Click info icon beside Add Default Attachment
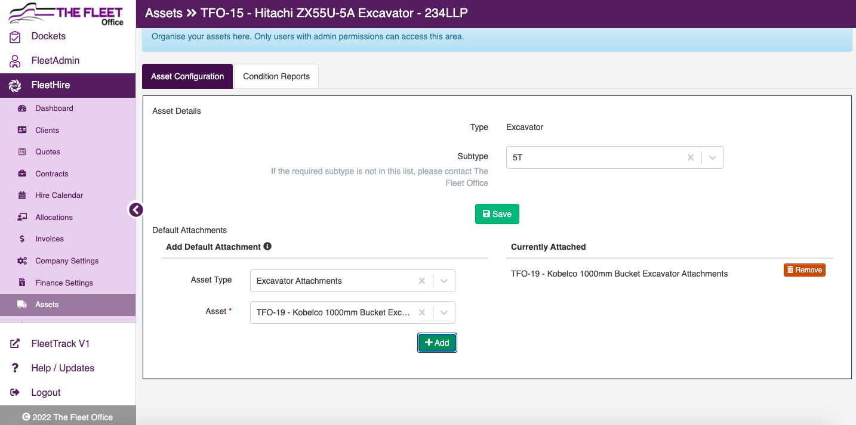 tap(267, 246)
